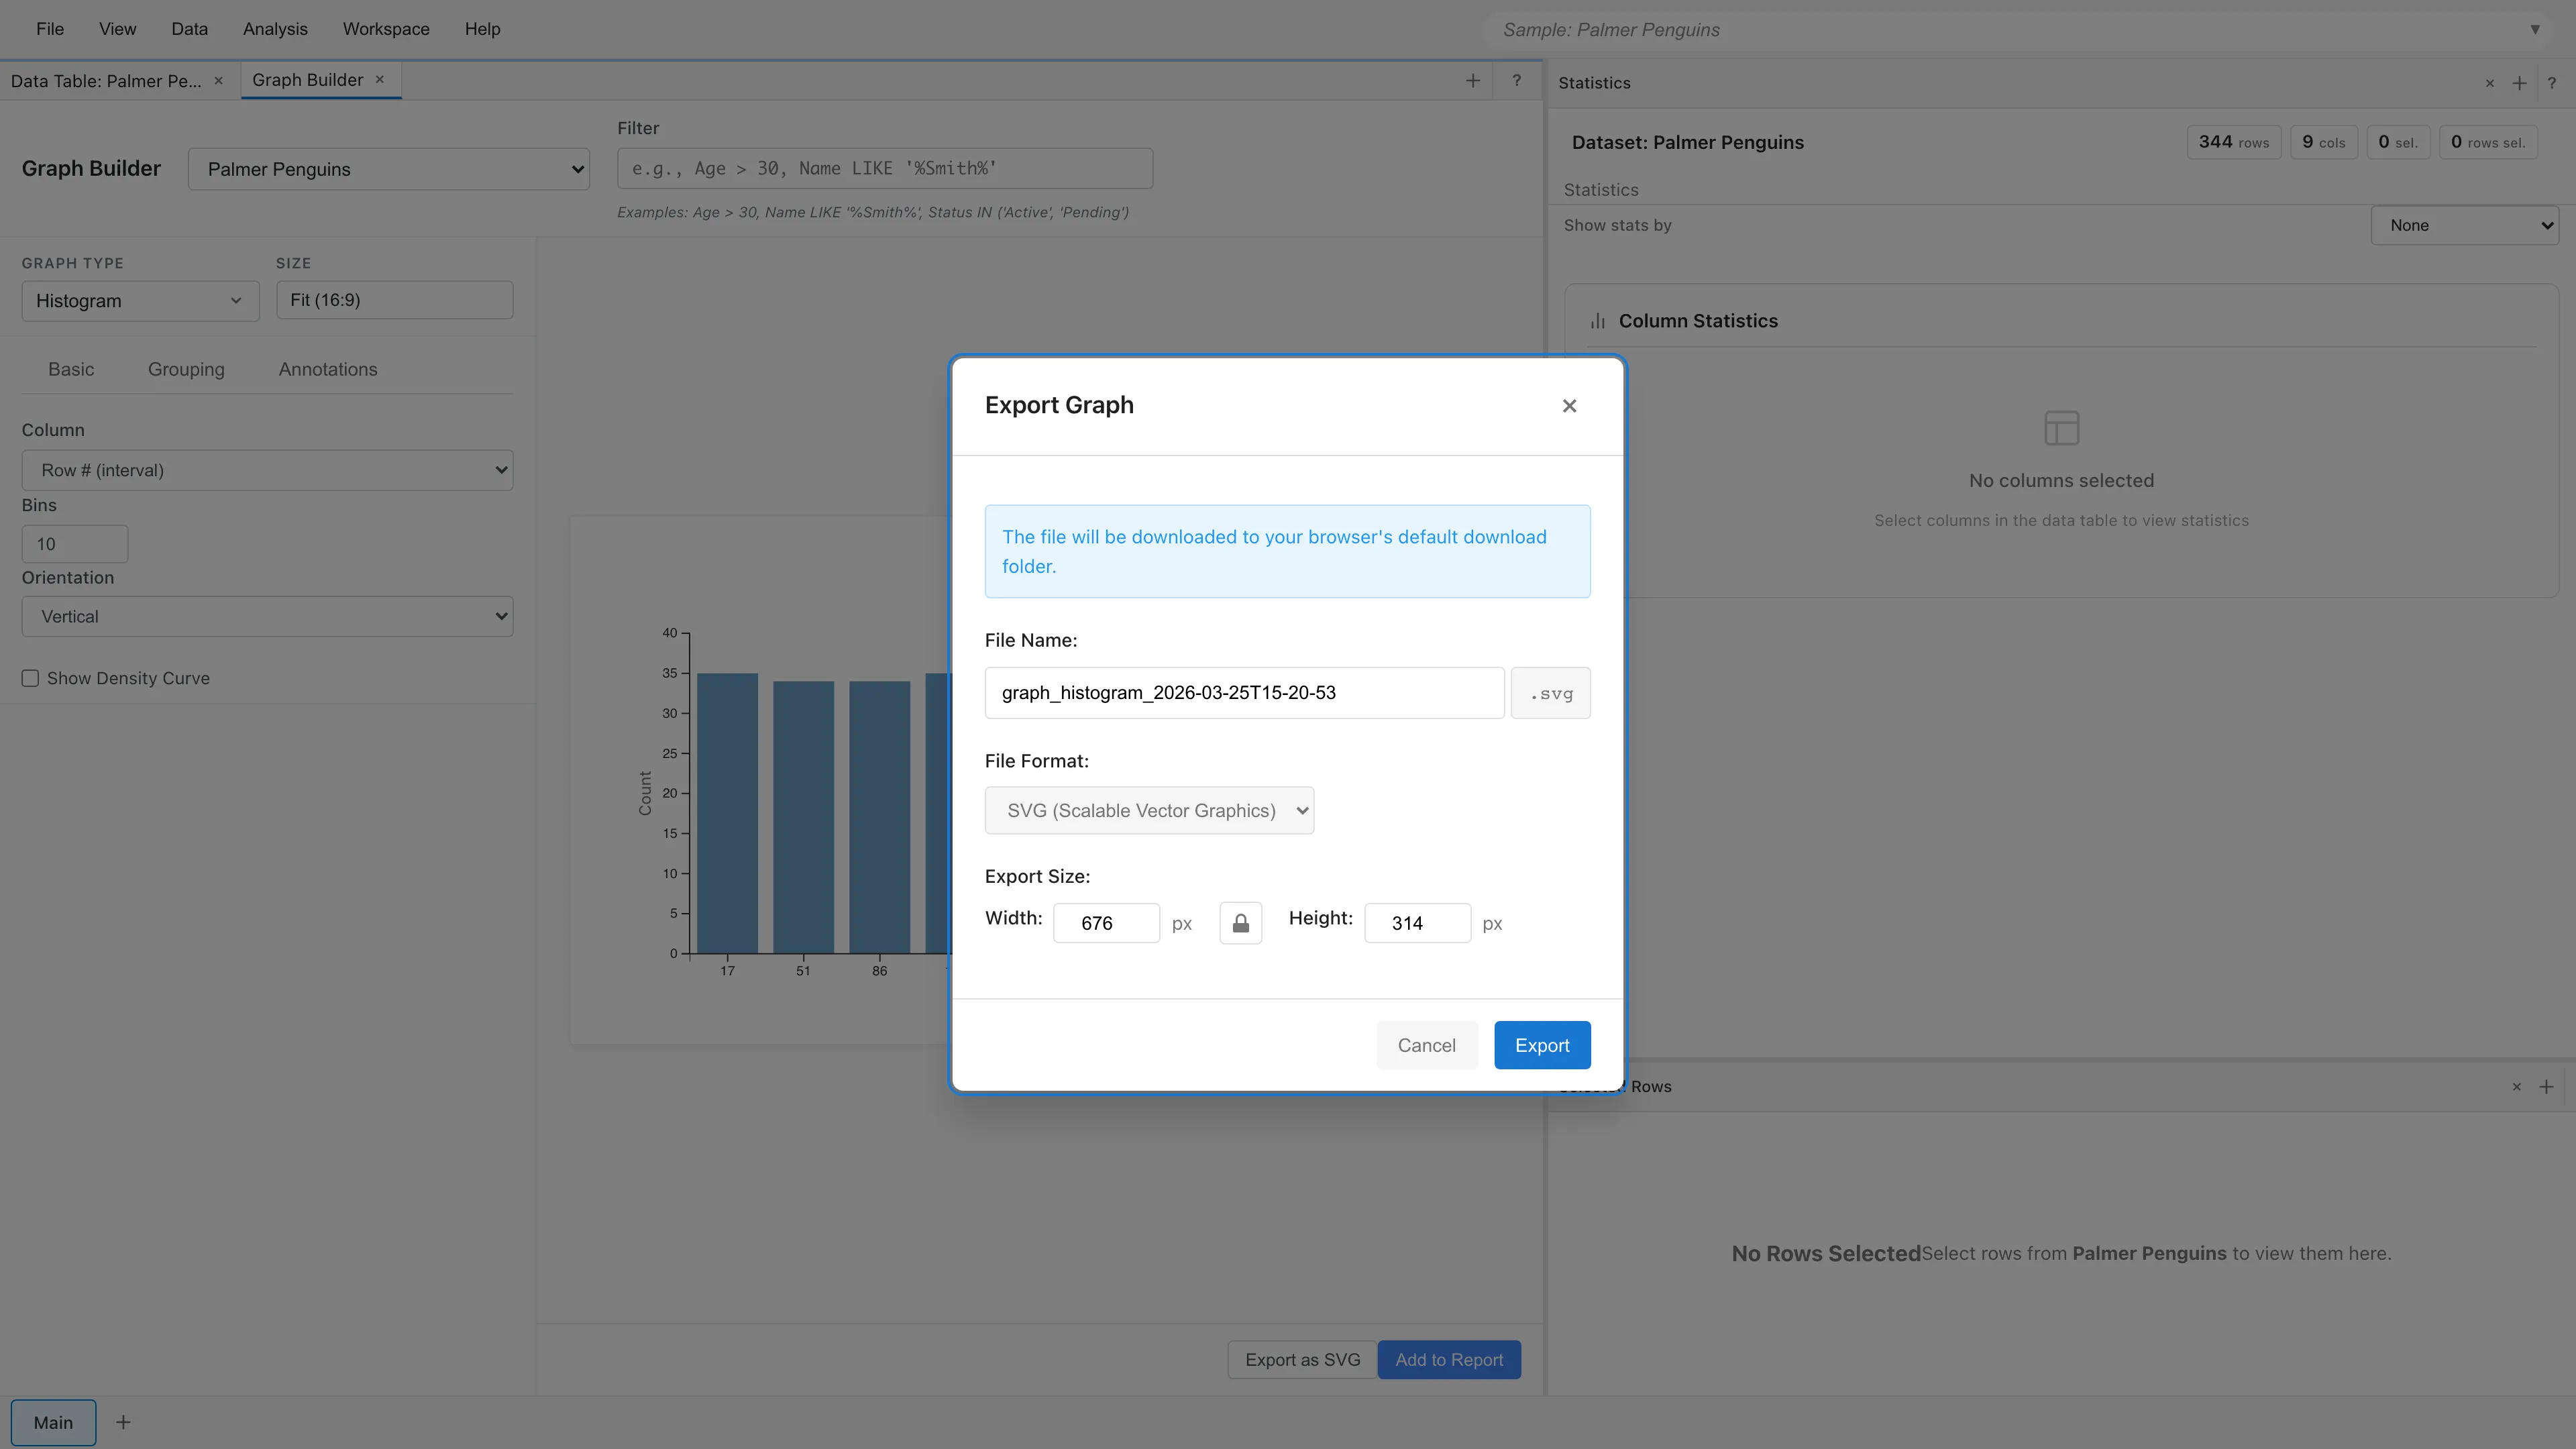Viewport: 2576px width, 1449px height.
Task: Click the No columns selected table icon
Action: (x=2061, y=428)
